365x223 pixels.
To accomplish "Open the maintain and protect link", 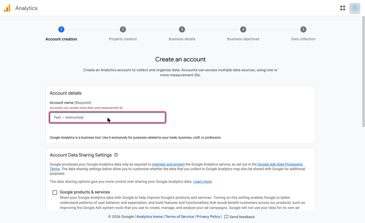I will (168, 164).
